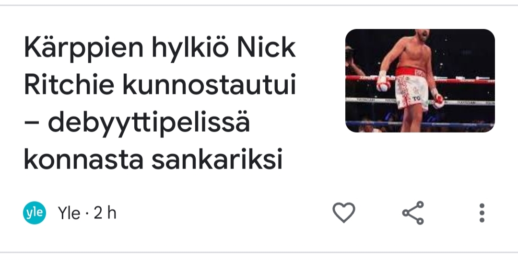The image size is (518, 260).
Task: Share the Nick Ritchie article
Action: coord(413,213)
